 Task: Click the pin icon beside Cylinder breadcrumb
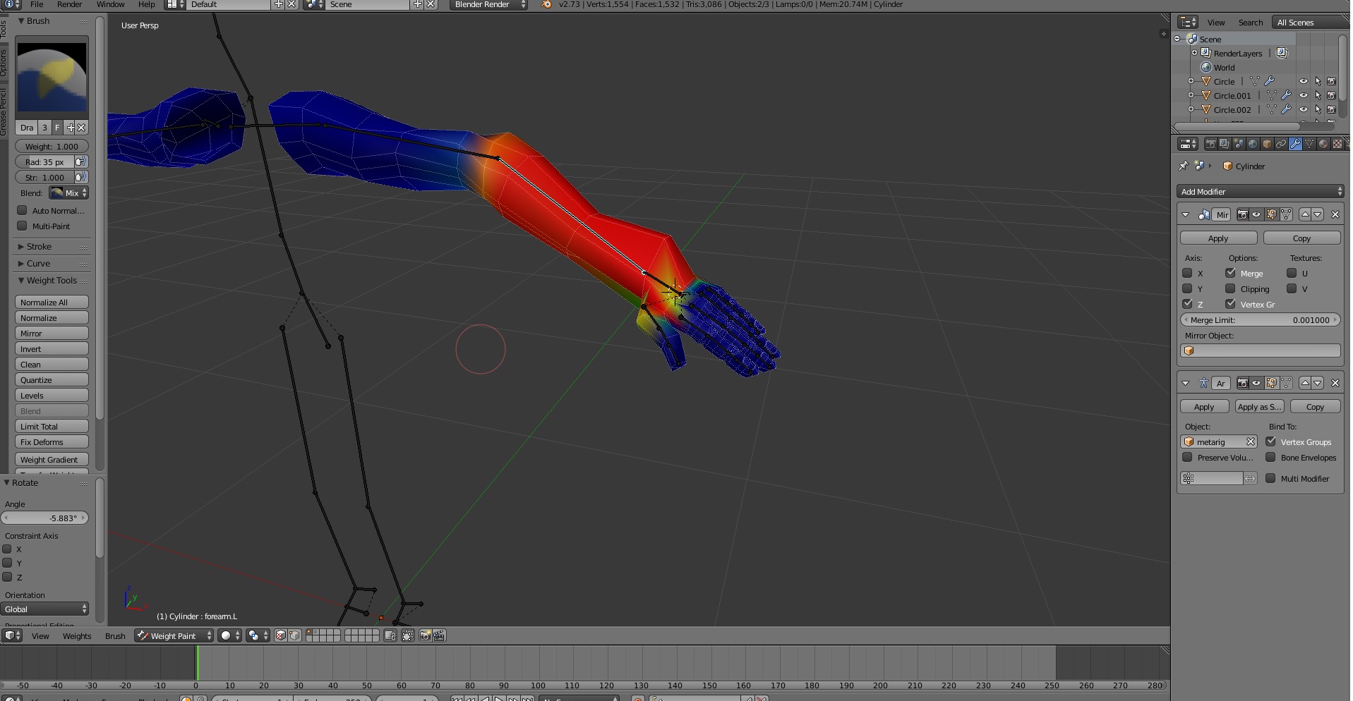tap(1184, 166)
